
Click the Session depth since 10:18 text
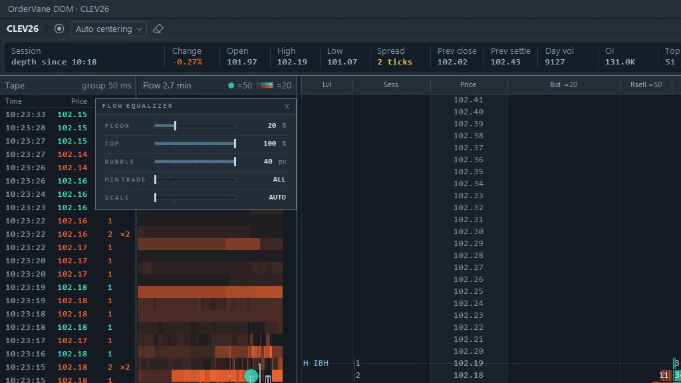[x=54, y=57]
